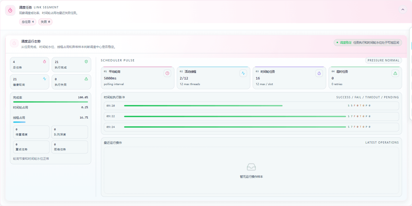
Task: Click the warning triangle icon in 超时任务 card
Action: click(x=395, y=73)
